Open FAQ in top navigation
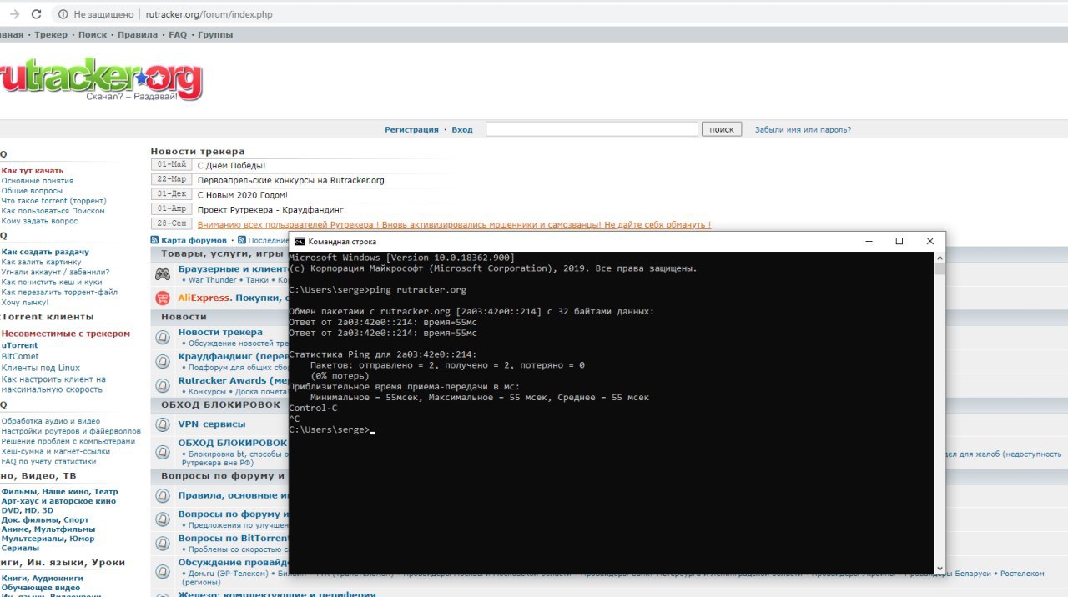 pyautogui.click(x=178, y=35)
